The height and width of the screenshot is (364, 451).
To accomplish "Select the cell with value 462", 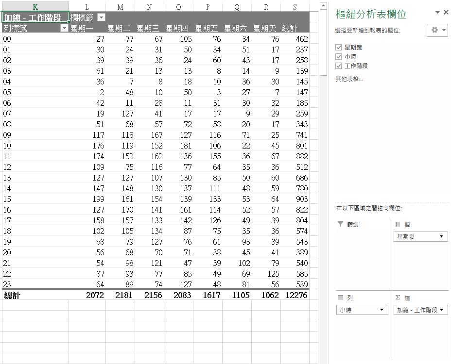I will click(295, 39).
